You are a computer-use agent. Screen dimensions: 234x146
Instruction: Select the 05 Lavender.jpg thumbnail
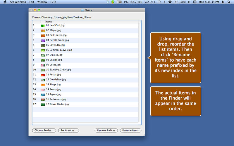point(43,45)
